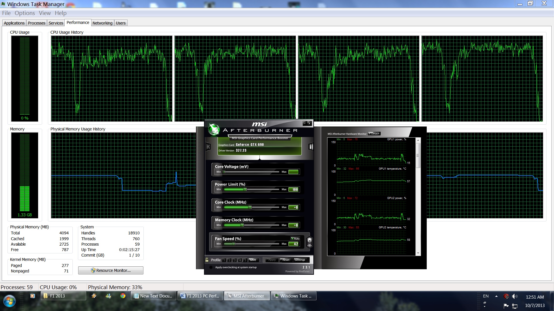Screen dimensions: 554x311
Task: Enable Apply overclocking at system startup
Action: [210, 267]
